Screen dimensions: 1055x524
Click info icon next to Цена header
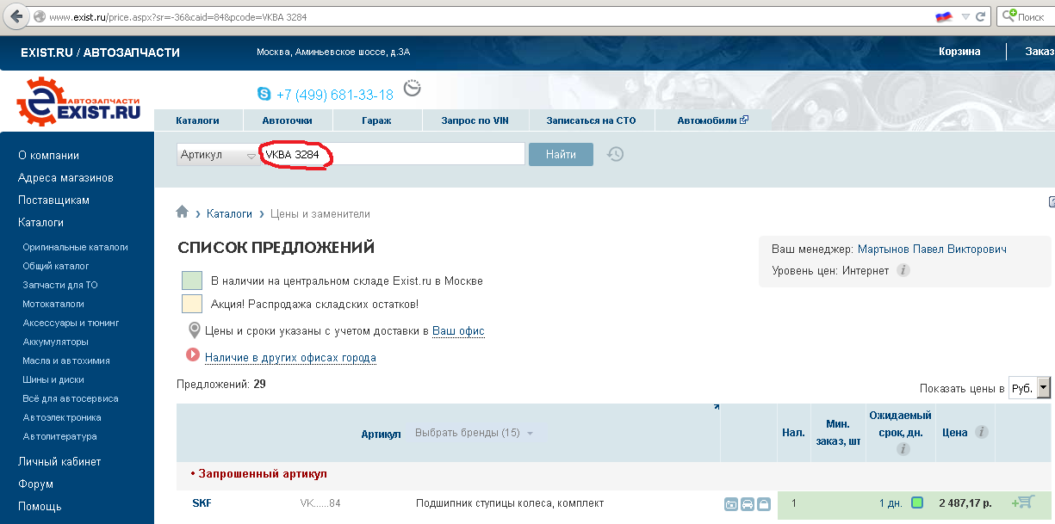(x=981, y=433)
